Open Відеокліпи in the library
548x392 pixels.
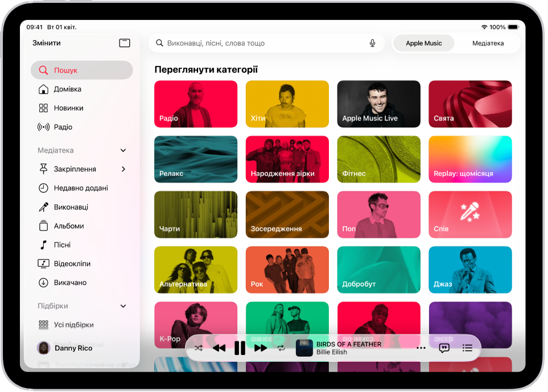pos(82,264)
